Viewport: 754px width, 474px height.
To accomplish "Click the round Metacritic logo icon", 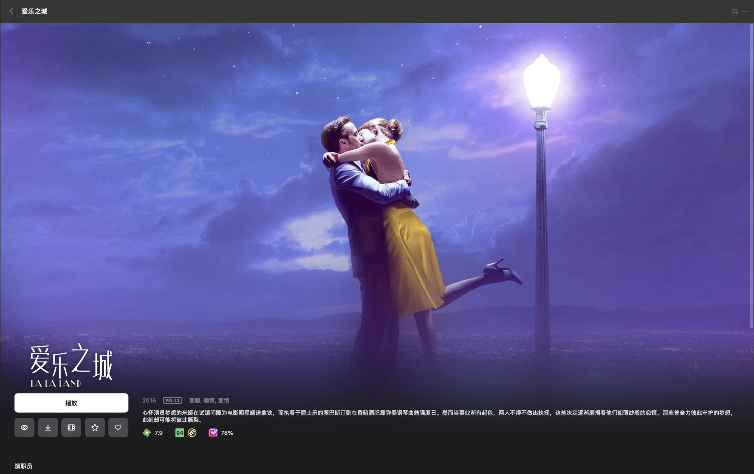I will click(x=192, y=433).
